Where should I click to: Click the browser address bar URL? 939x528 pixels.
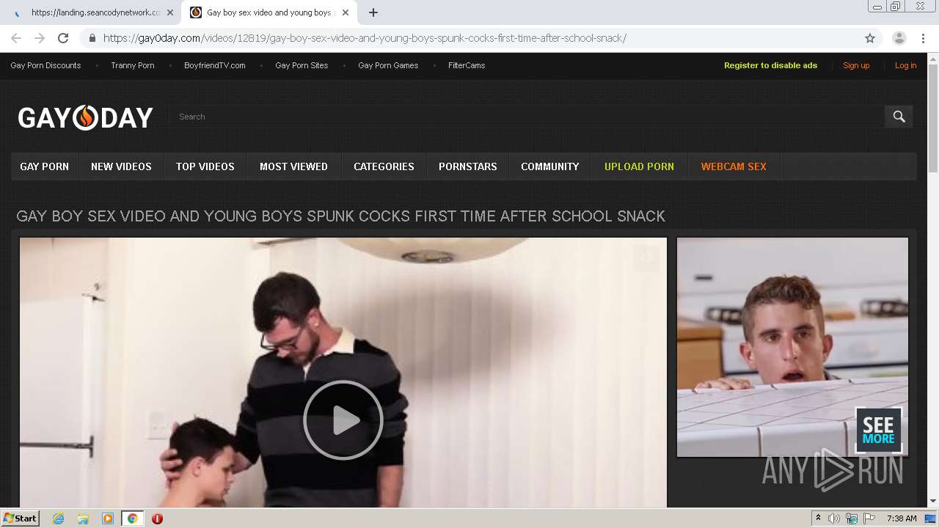tap(365, 38)
